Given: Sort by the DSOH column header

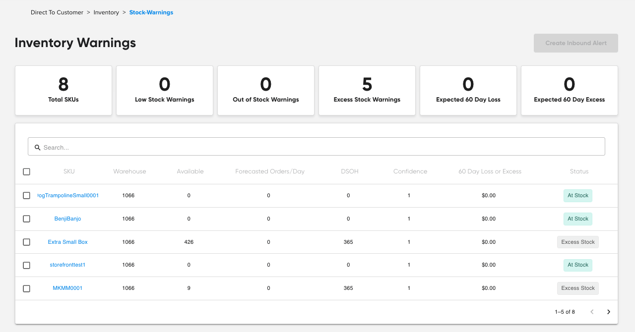Looking at the screenshot, I should 349,171.
